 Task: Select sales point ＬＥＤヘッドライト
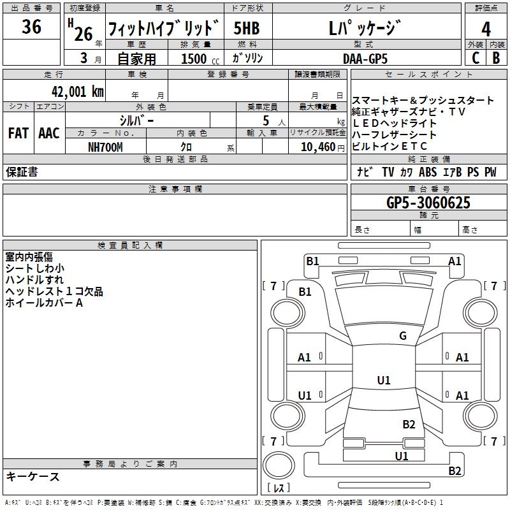pos(394,123)
